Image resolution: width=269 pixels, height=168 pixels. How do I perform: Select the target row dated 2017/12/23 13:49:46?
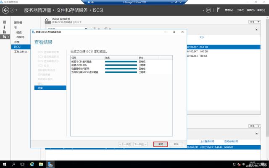224,147
